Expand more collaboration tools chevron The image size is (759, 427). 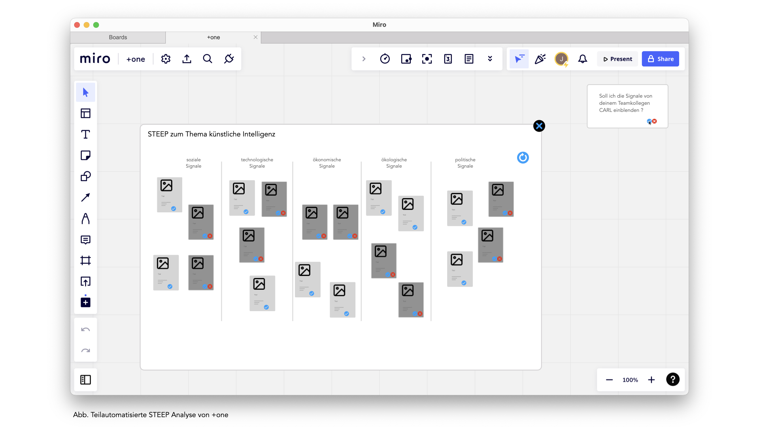(490, 59)
